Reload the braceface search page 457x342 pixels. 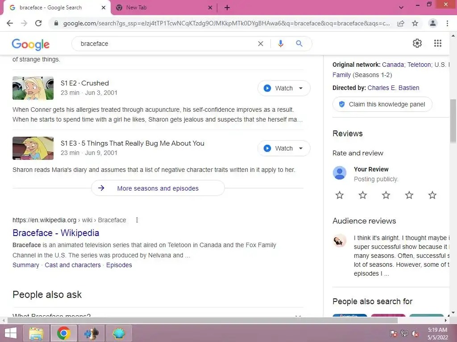(x=38, y=23)
